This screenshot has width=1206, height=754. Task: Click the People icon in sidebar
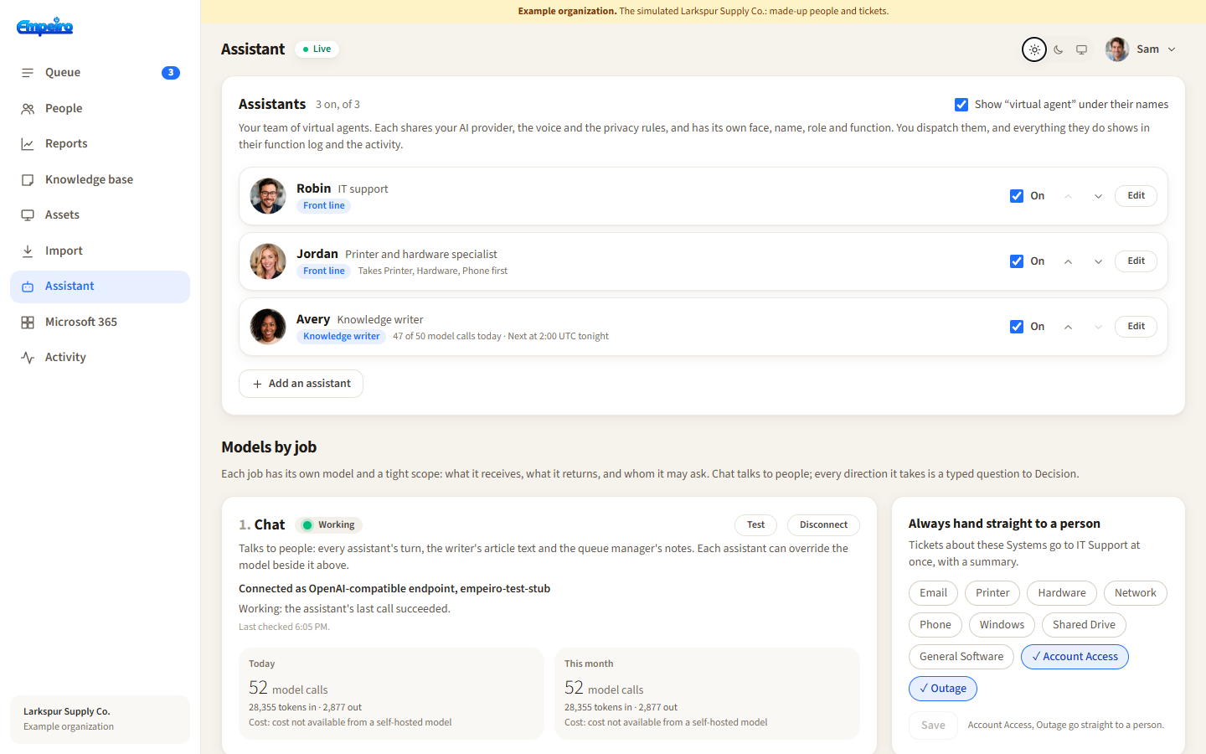(x=28, y=109)
